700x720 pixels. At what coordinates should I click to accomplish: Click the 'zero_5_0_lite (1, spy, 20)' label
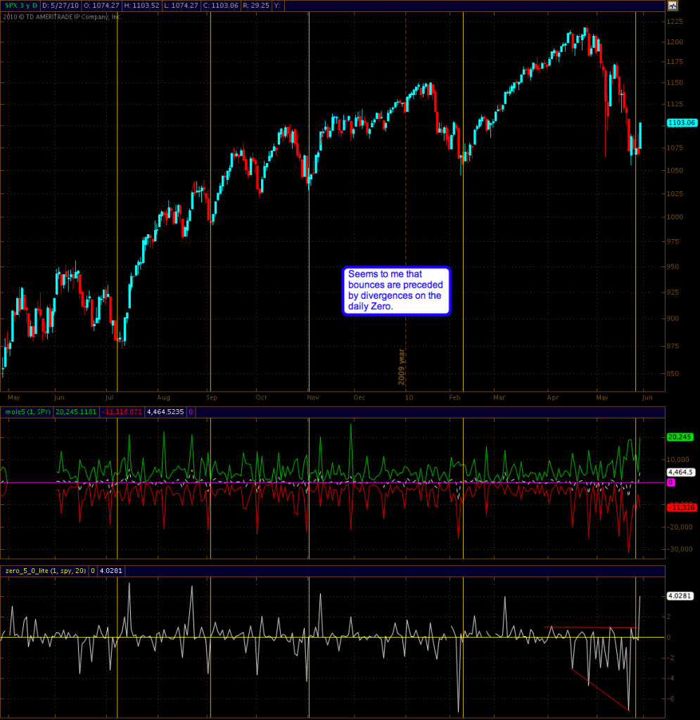point(46,571)
